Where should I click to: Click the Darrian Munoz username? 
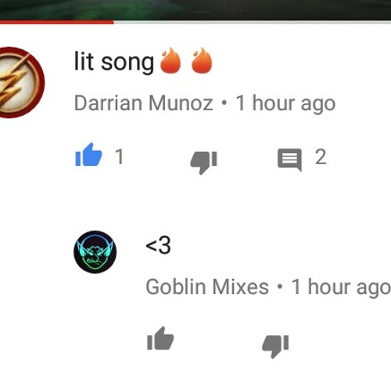pyautogui.click(x=144, y=103)
